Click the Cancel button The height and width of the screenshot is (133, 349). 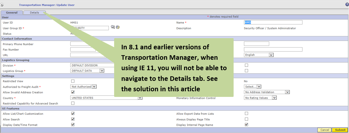coord(325,130)
